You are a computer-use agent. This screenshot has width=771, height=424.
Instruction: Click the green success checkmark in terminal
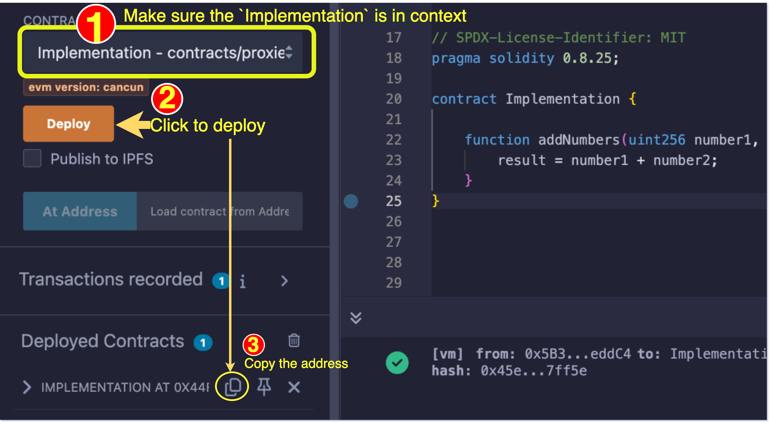pos(397,362)
